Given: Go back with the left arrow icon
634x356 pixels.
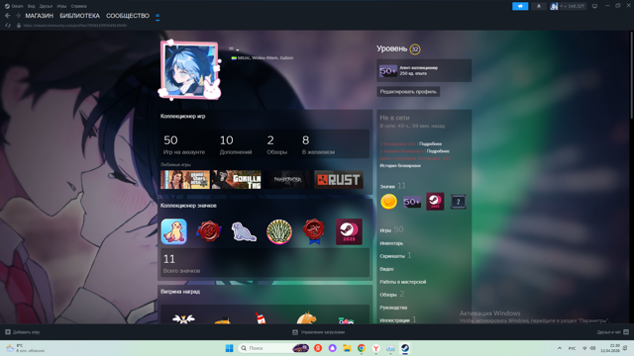Looking at the screenshot, I should tap(8, 16).
